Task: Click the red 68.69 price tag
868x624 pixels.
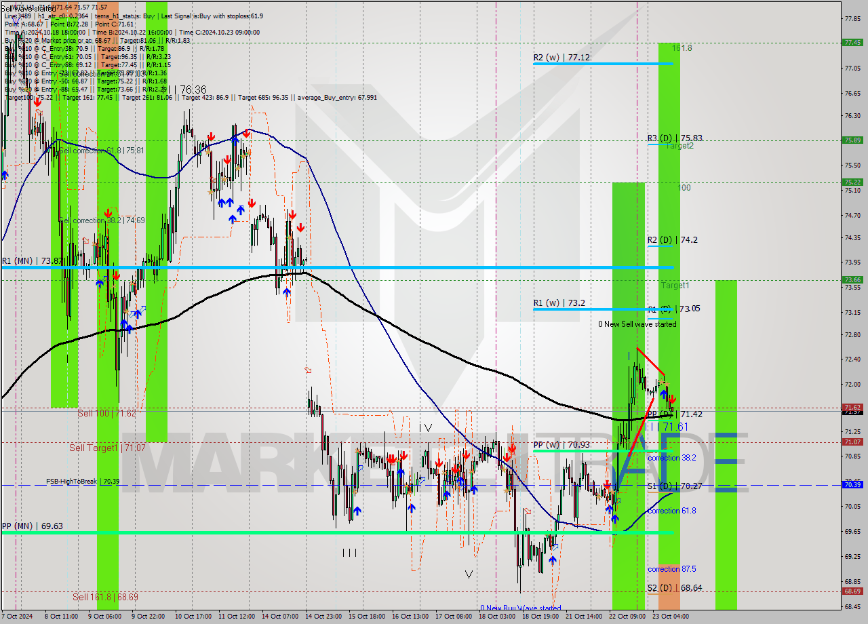Action: click(x=852, y=591)
